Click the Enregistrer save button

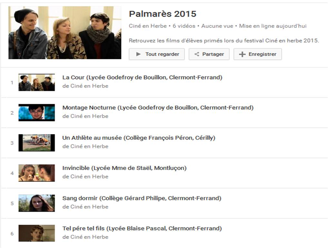click(x=257, y=54)
